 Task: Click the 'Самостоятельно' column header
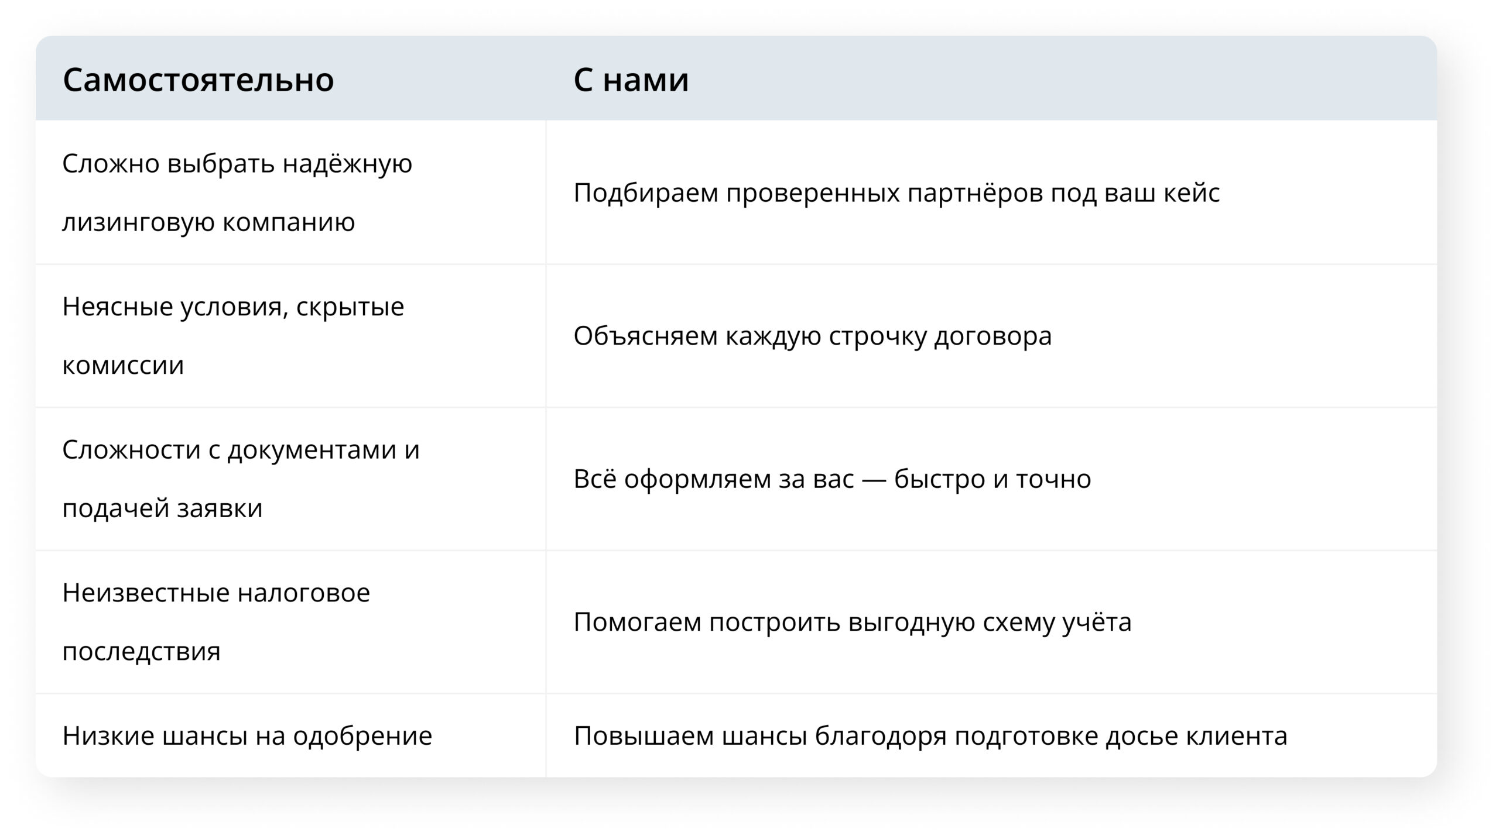[199, 79]
